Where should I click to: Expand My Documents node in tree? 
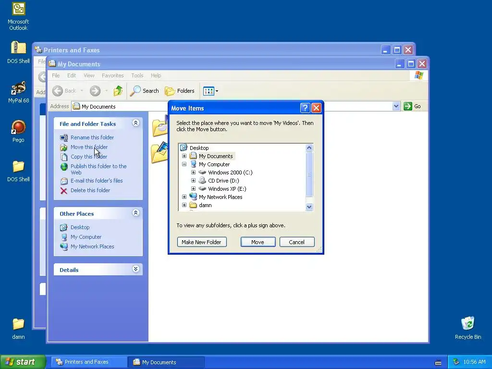tap(184, 156)
